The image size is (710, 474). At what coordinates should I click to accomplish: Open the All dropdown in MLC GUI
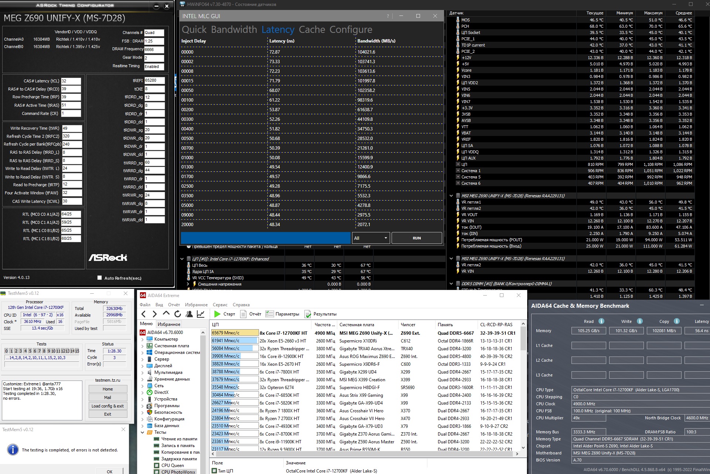pos(371,238)
